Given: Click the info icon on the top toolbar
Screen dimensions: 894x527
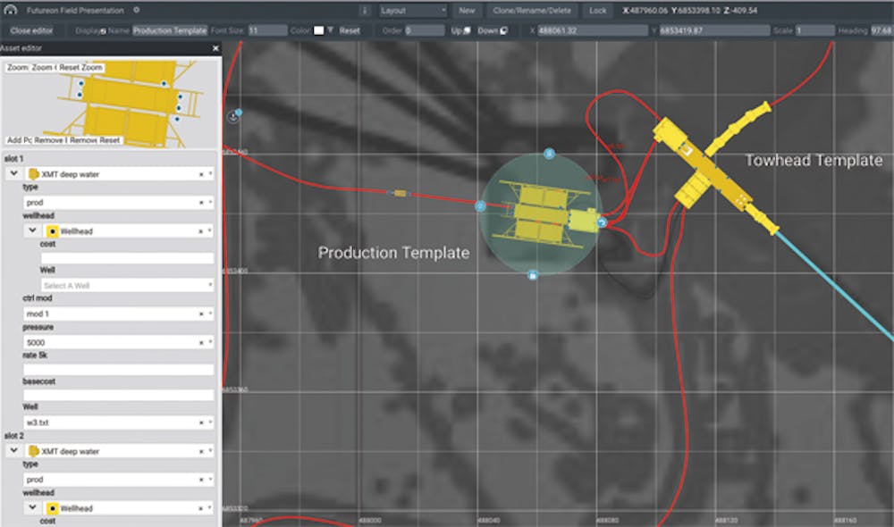Looking at the screenshot, I should [366, 10].
